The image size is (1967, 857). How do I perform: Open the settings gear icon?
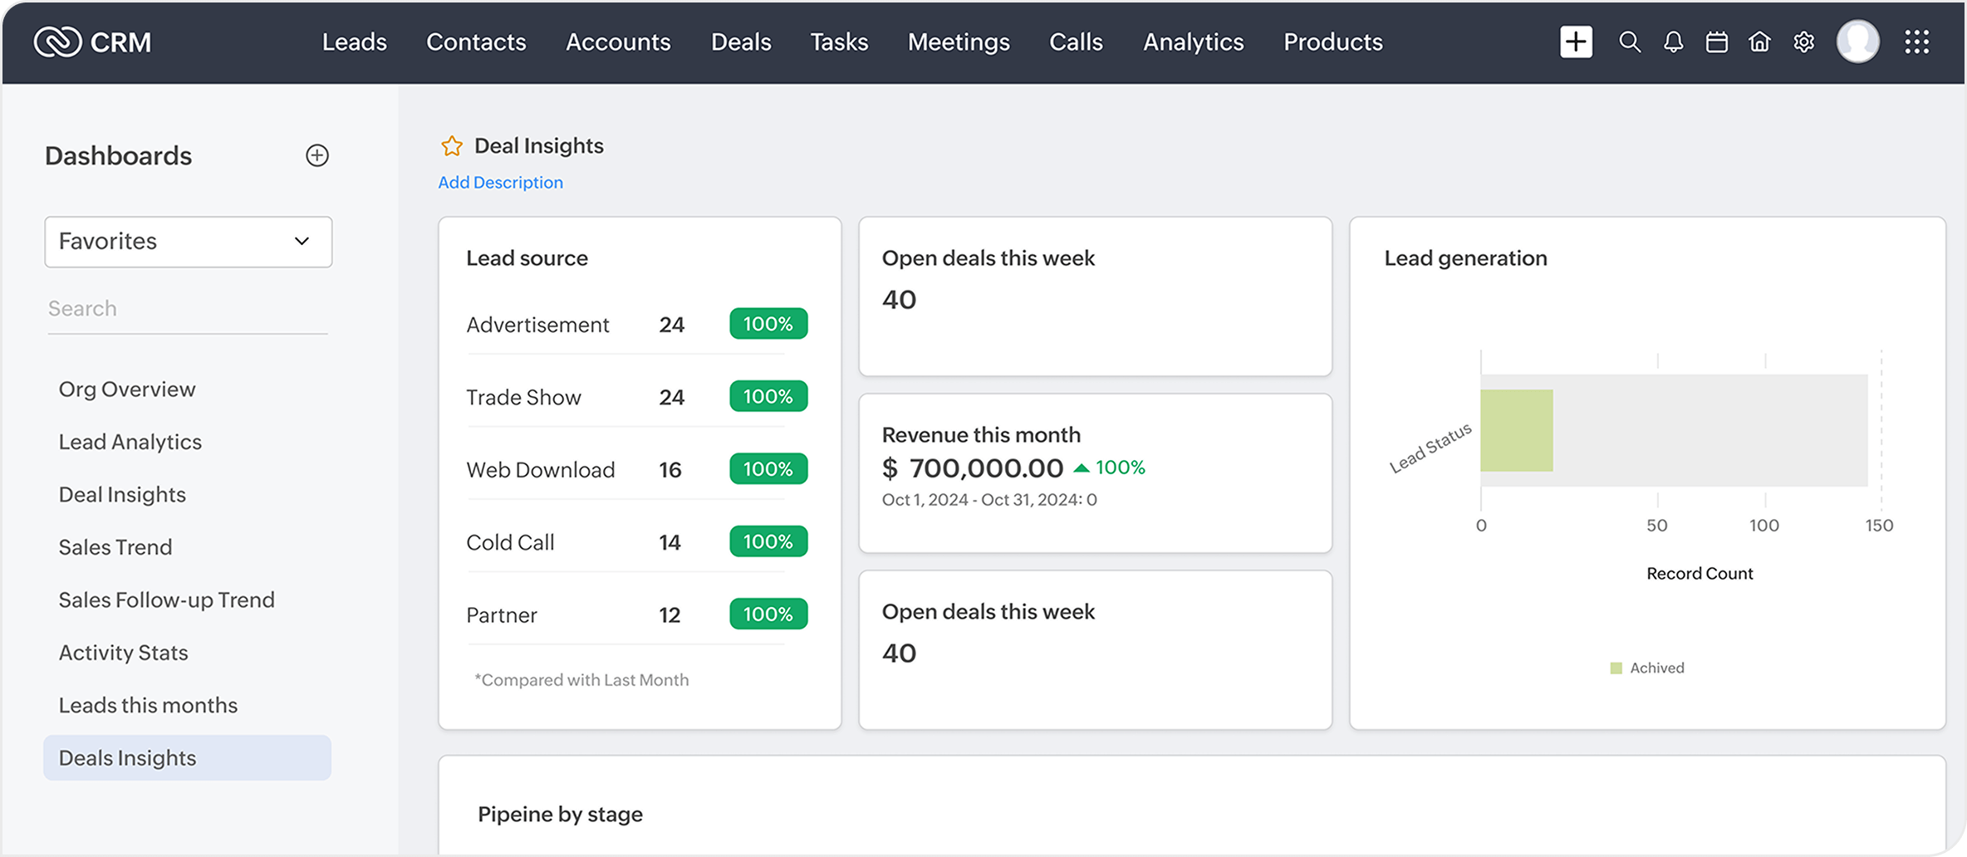(x=1803, y=42)
